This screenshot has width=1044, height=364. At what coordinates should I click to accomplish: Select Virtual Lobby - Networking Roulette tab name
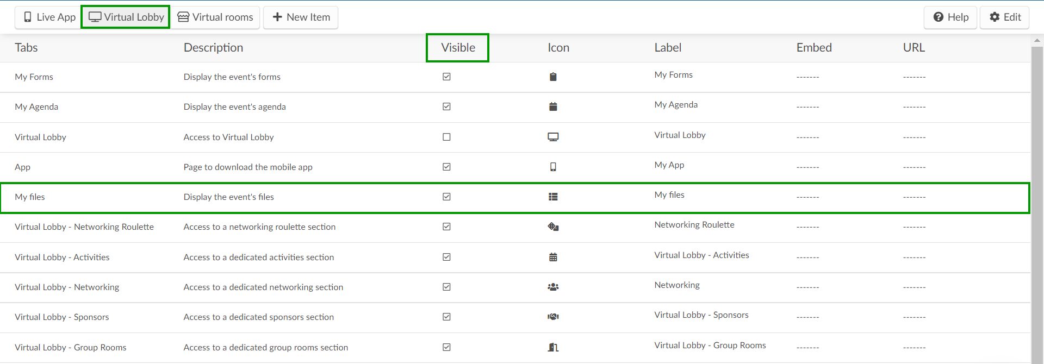84,227
